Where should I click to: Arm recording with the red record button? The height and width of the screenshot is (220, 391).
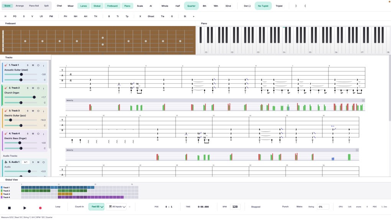40,208
